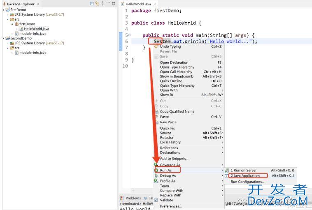The width and height of the screenshot is (312, 210).
Task: Click the disabled Save icon in context menu
Action: pos(156,56)
